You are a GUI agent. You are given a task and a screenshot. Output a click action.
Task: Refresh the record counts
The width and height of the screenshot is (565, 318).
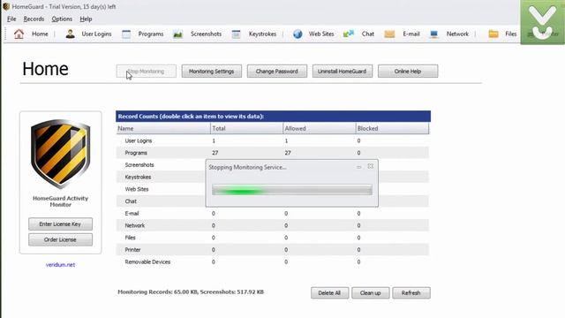[411, 292]
